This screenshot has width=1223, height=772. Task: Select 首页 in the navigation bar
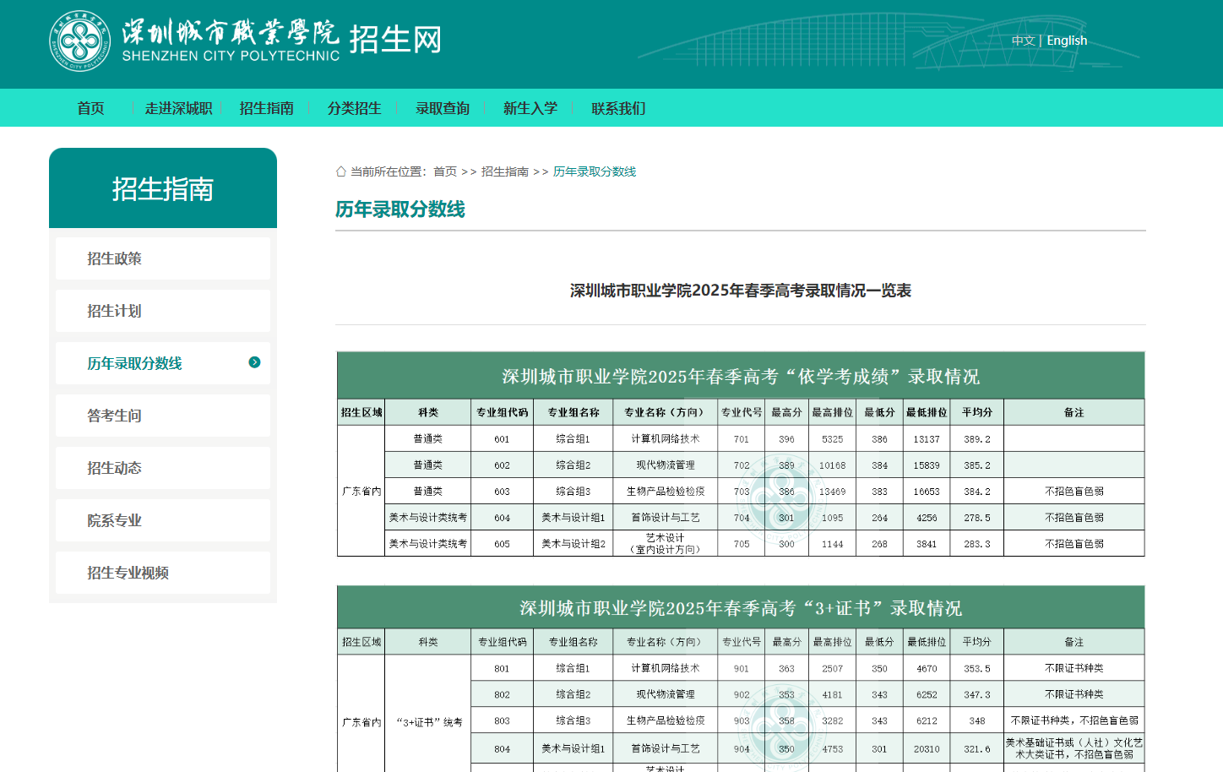(90, 108)
